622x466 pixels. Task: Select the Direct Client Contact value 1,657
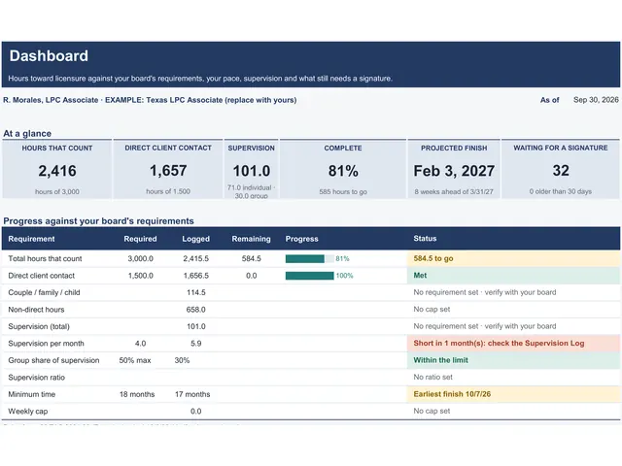pos(168,171)
